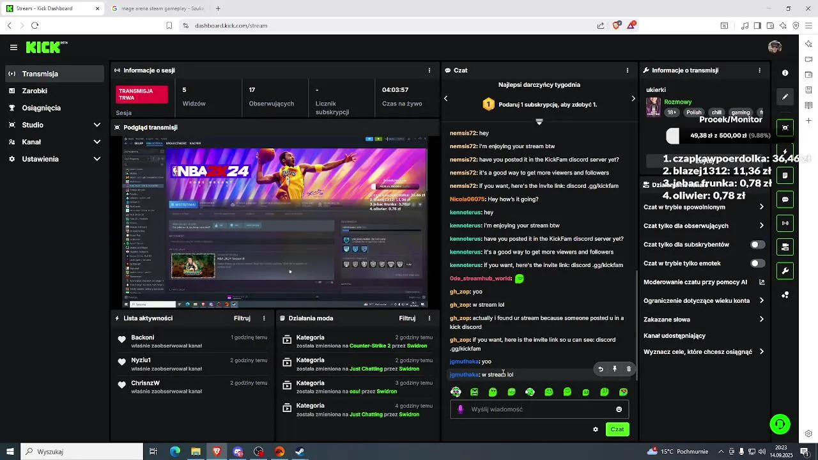The width and height of the screenshot is (818, 460).
Task: Click the donation goal progress bar
Action: tap(719, 135)
